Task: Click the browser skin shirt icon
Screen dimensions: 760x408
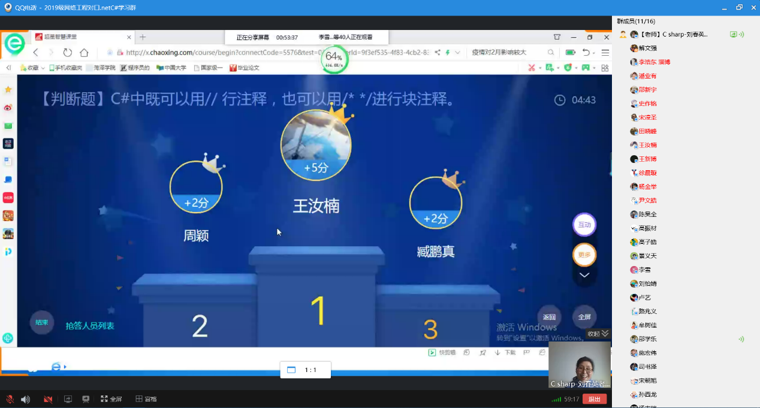Action: [x=557, y=37]
